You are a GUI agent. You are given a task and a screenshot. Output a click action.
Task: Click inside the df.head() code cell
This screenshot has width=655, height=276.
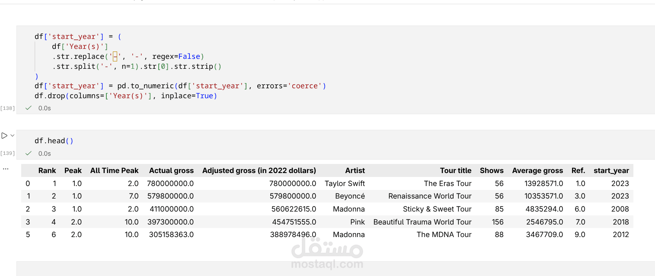point(259,141)
